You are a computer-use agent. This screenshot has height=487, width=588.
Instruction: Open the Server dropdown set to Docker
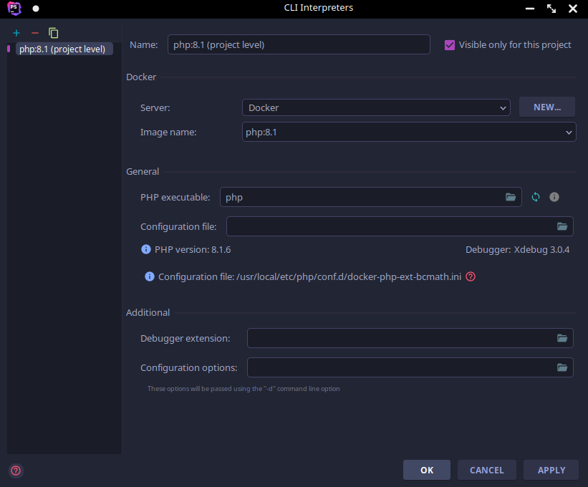(376, 107)
